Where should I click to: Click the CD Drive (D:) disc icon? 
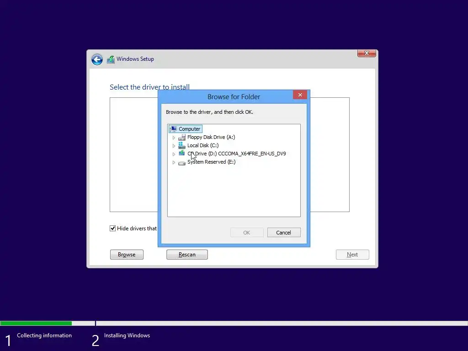pyautogui.click(x=182, y=154)
